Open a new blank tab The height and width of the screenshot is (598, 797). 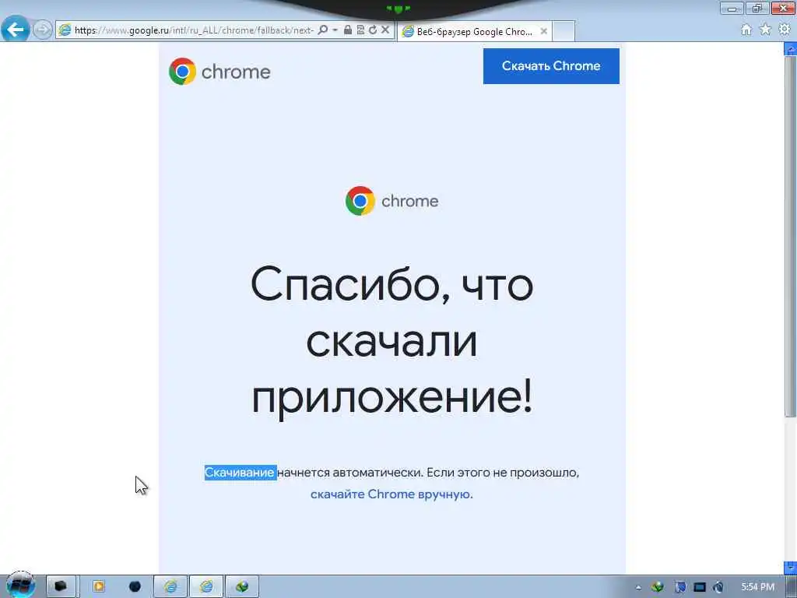pyautogui.click(x=564, y=31)
